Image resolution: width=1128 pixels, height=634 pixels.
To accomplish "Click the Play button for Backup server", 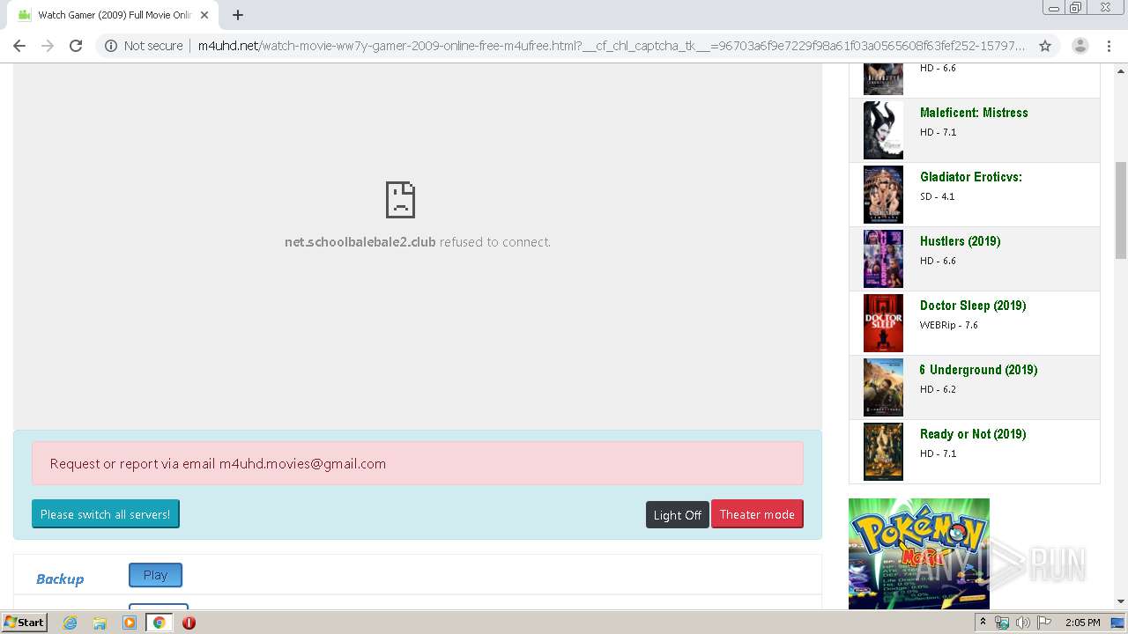I will 155,575.
